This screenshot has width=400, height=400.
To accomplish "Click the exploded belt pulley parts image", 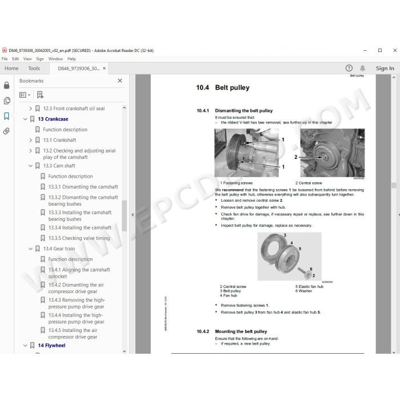I will (x=289, y=257).
